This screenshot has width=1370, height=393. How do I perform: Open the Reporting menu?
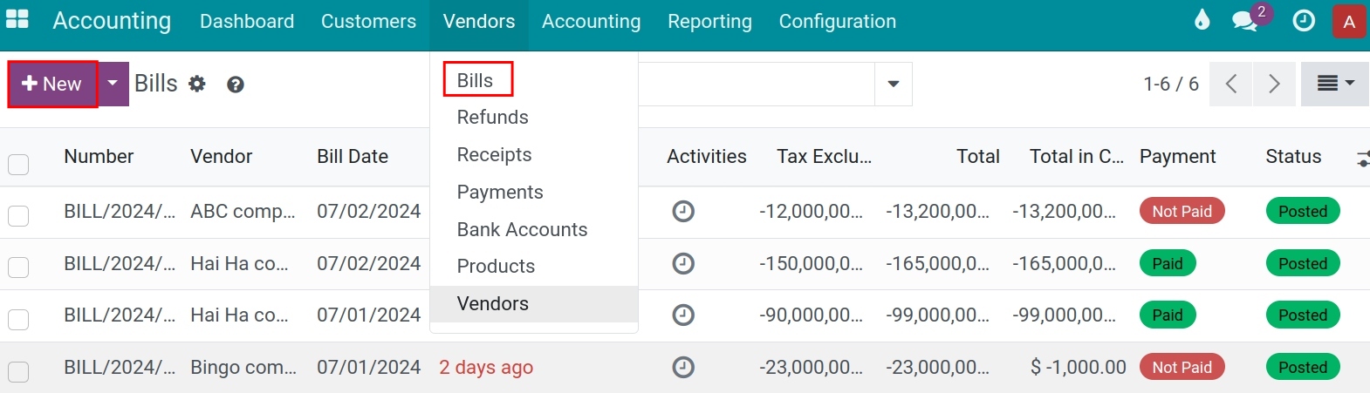coord(709,21)
